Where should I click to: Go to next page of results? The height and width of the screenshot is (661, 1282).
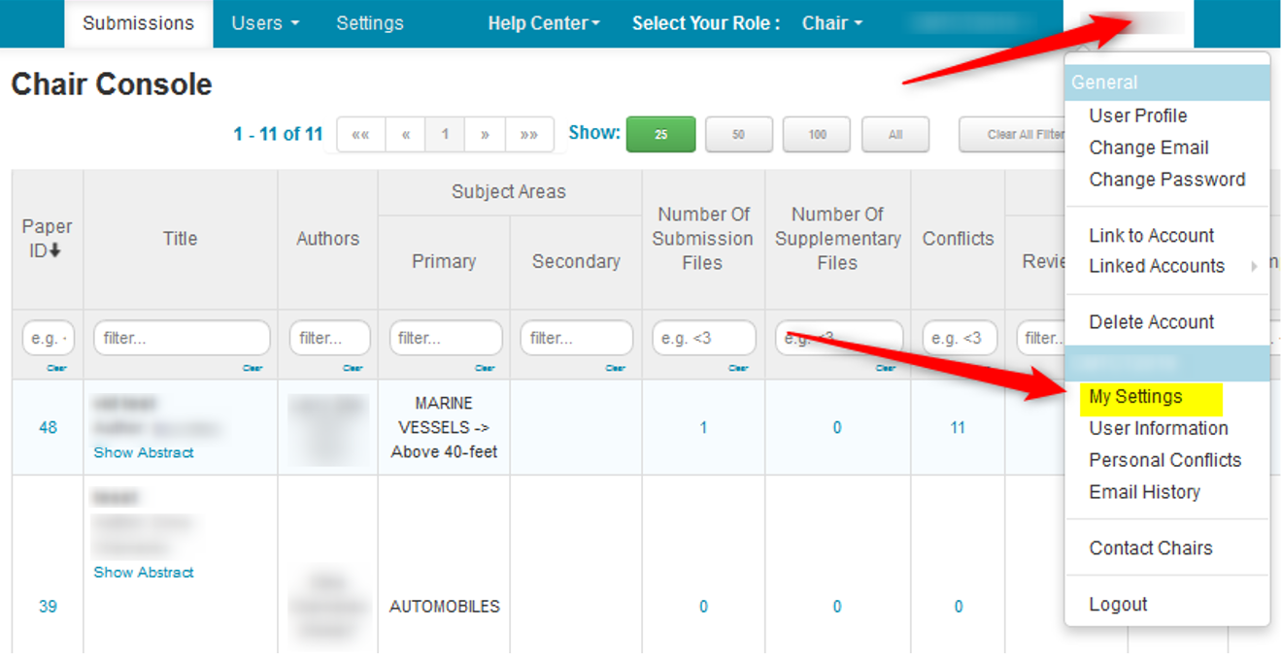[485, 134]
